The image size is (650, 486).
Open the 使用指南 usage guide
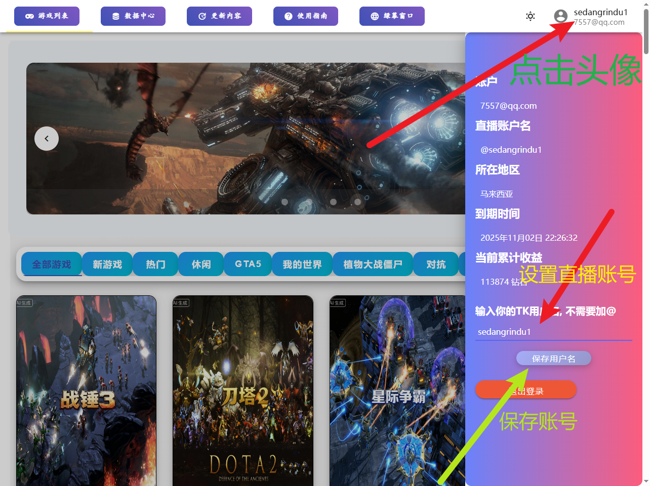(305, 16)
